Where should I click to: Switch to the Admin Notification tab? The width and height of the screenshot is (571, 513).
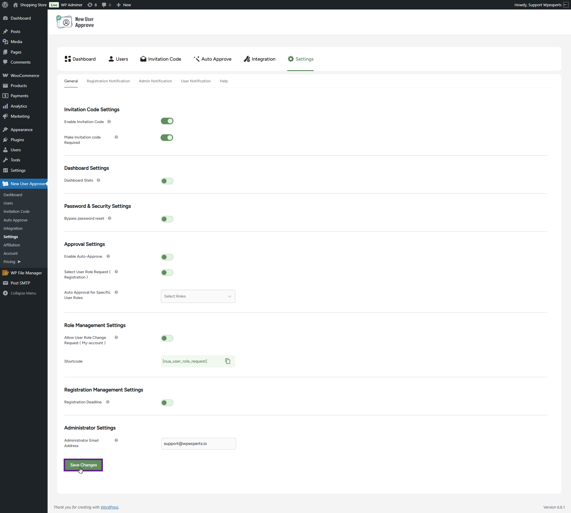[x=155, y=81]
